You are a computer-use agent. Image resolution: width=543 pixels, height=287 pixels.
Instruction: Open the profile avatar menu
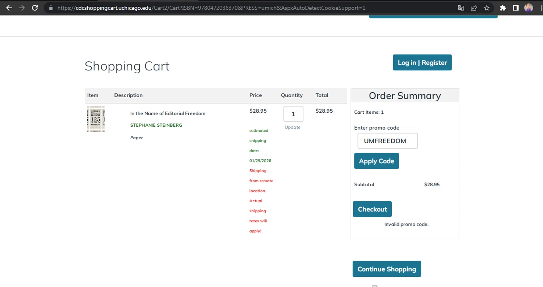[529, 8]
